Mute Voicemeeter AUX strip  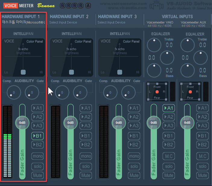pos(202,175)
